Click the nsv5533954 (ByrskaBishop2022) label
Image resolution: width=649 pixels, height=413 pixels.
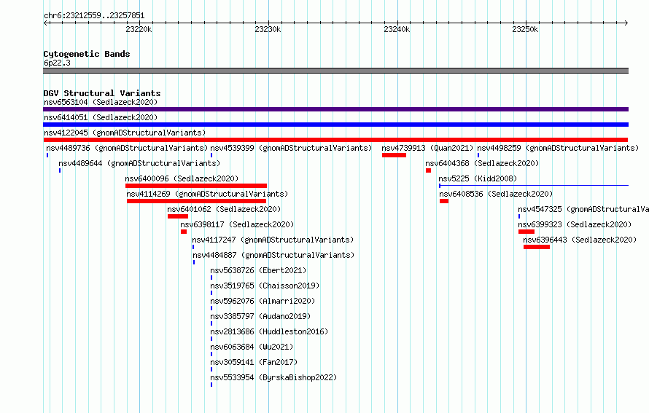[x=273, y=377]
